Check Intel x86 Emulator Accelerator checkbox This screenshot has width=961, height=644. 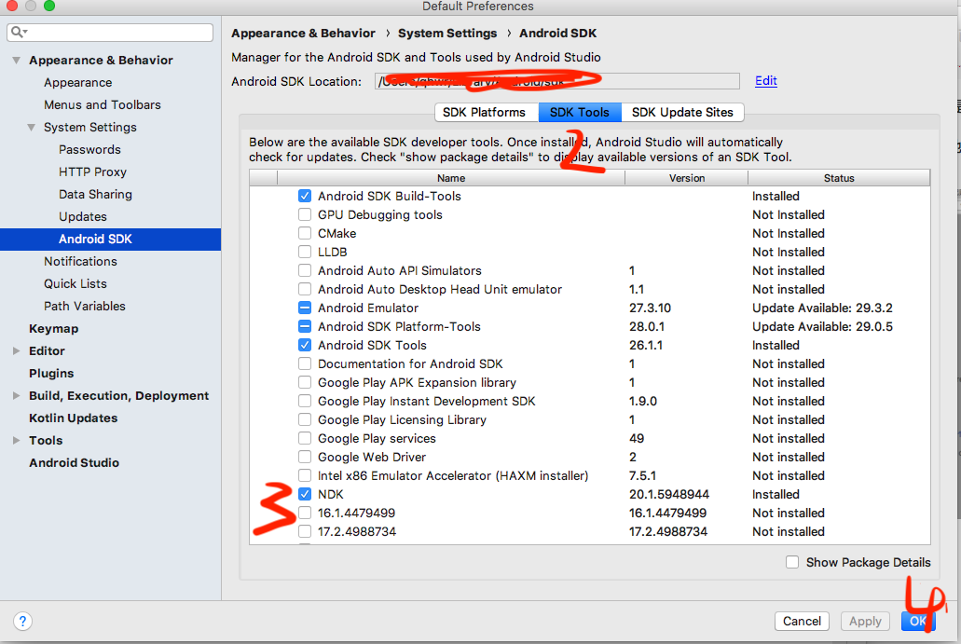click(x=305, y=475)
